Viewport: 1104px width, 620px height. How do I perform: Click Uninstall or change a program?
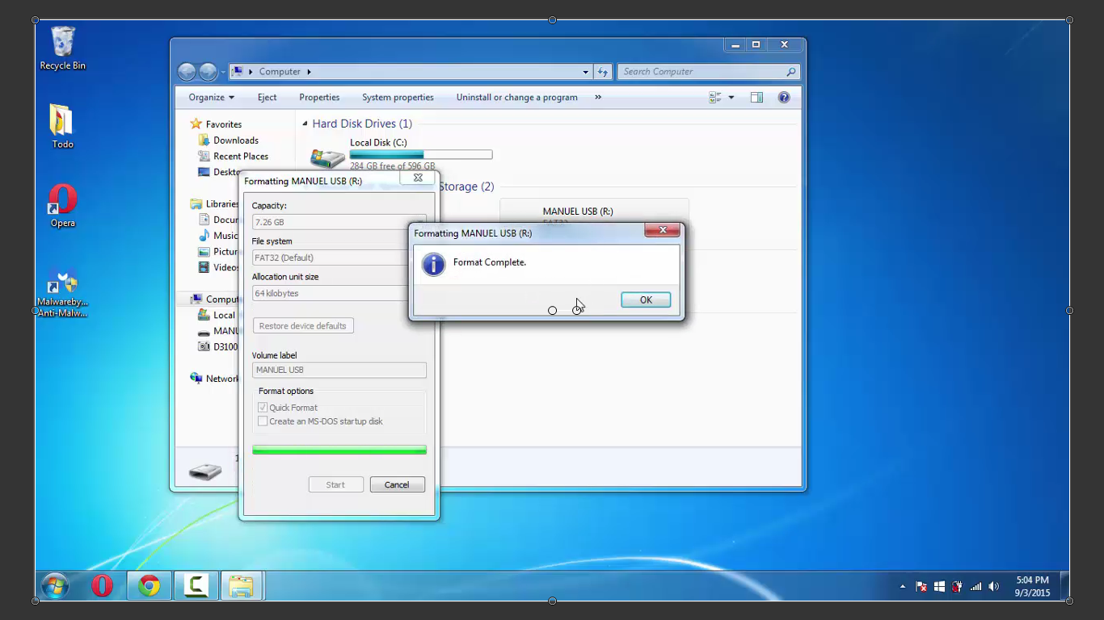[x=516, y=97]
